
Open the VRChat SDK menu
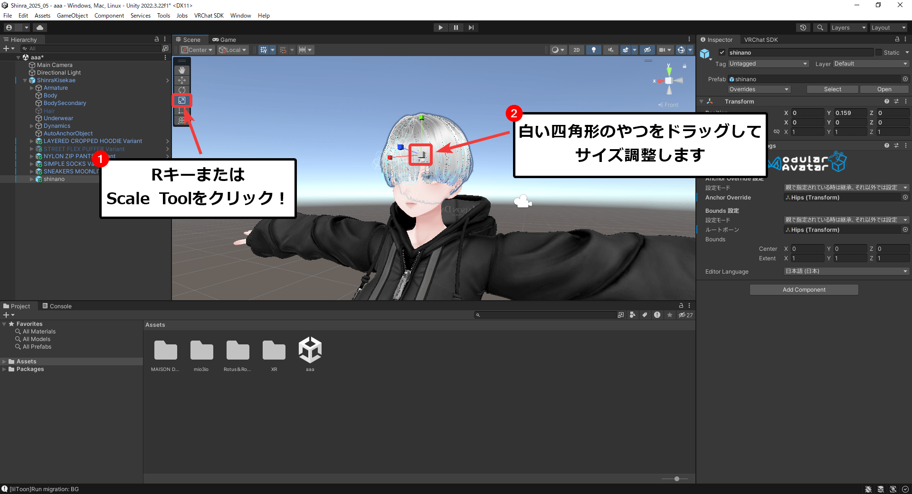pyautogui.click(x=209, y=16)
